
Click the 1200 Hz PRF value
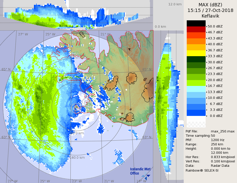pyautogui.click(x=218, y=140)
